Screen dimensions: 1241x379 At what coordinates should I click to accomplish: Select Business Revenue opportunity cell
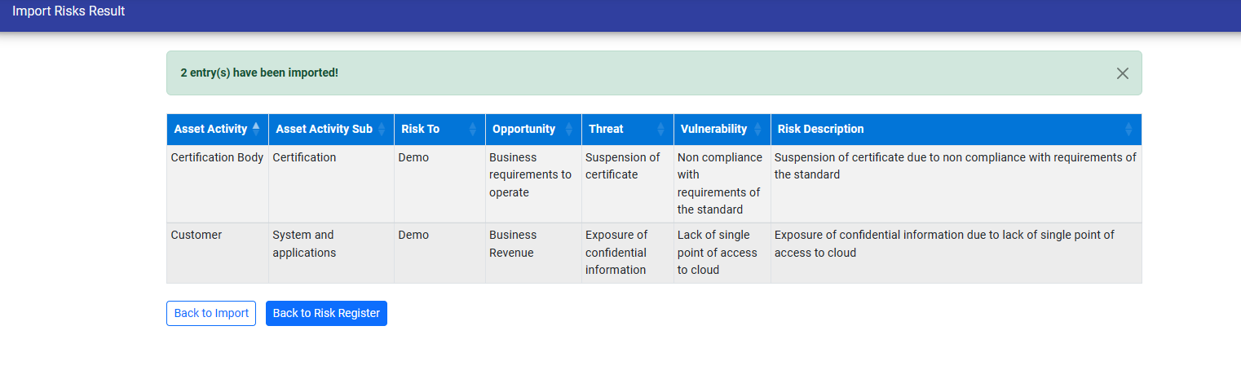pyautogui.click(x=513, y=244)
